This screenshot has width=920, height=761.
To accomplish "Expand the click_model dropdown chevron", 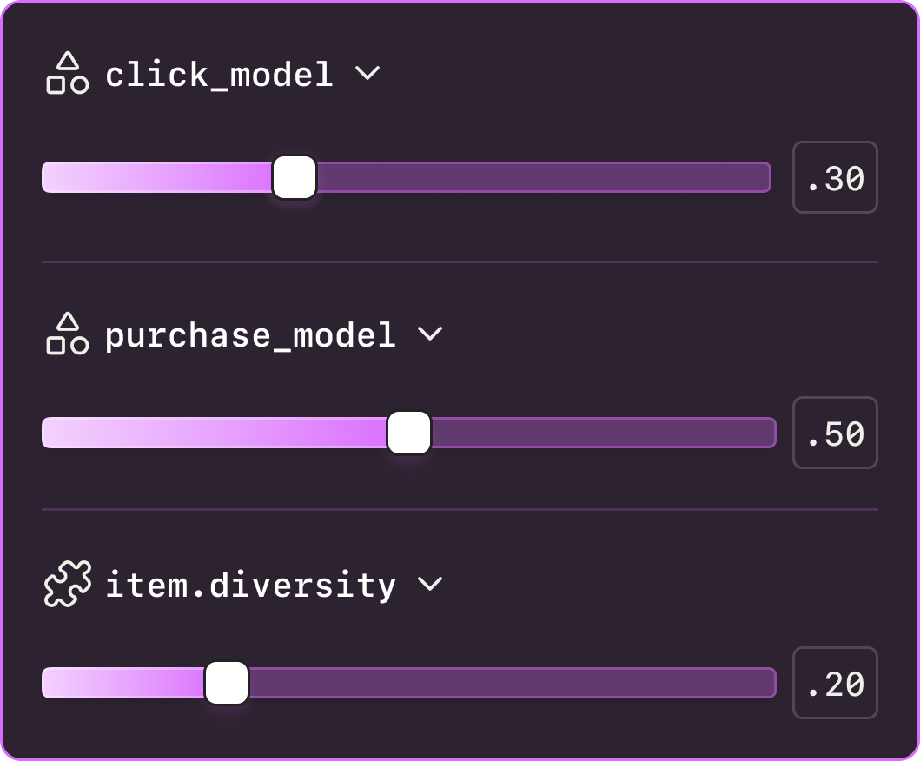I will (x=368, y=74).
